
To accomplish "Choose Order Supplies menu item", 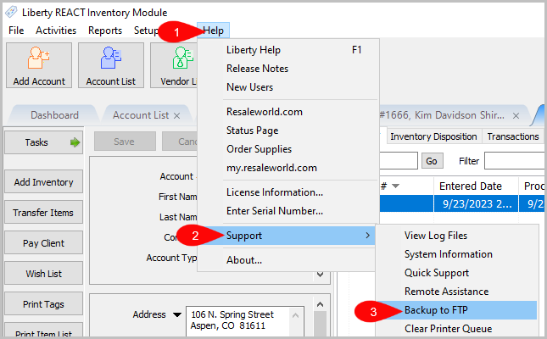I will point(288,149).
